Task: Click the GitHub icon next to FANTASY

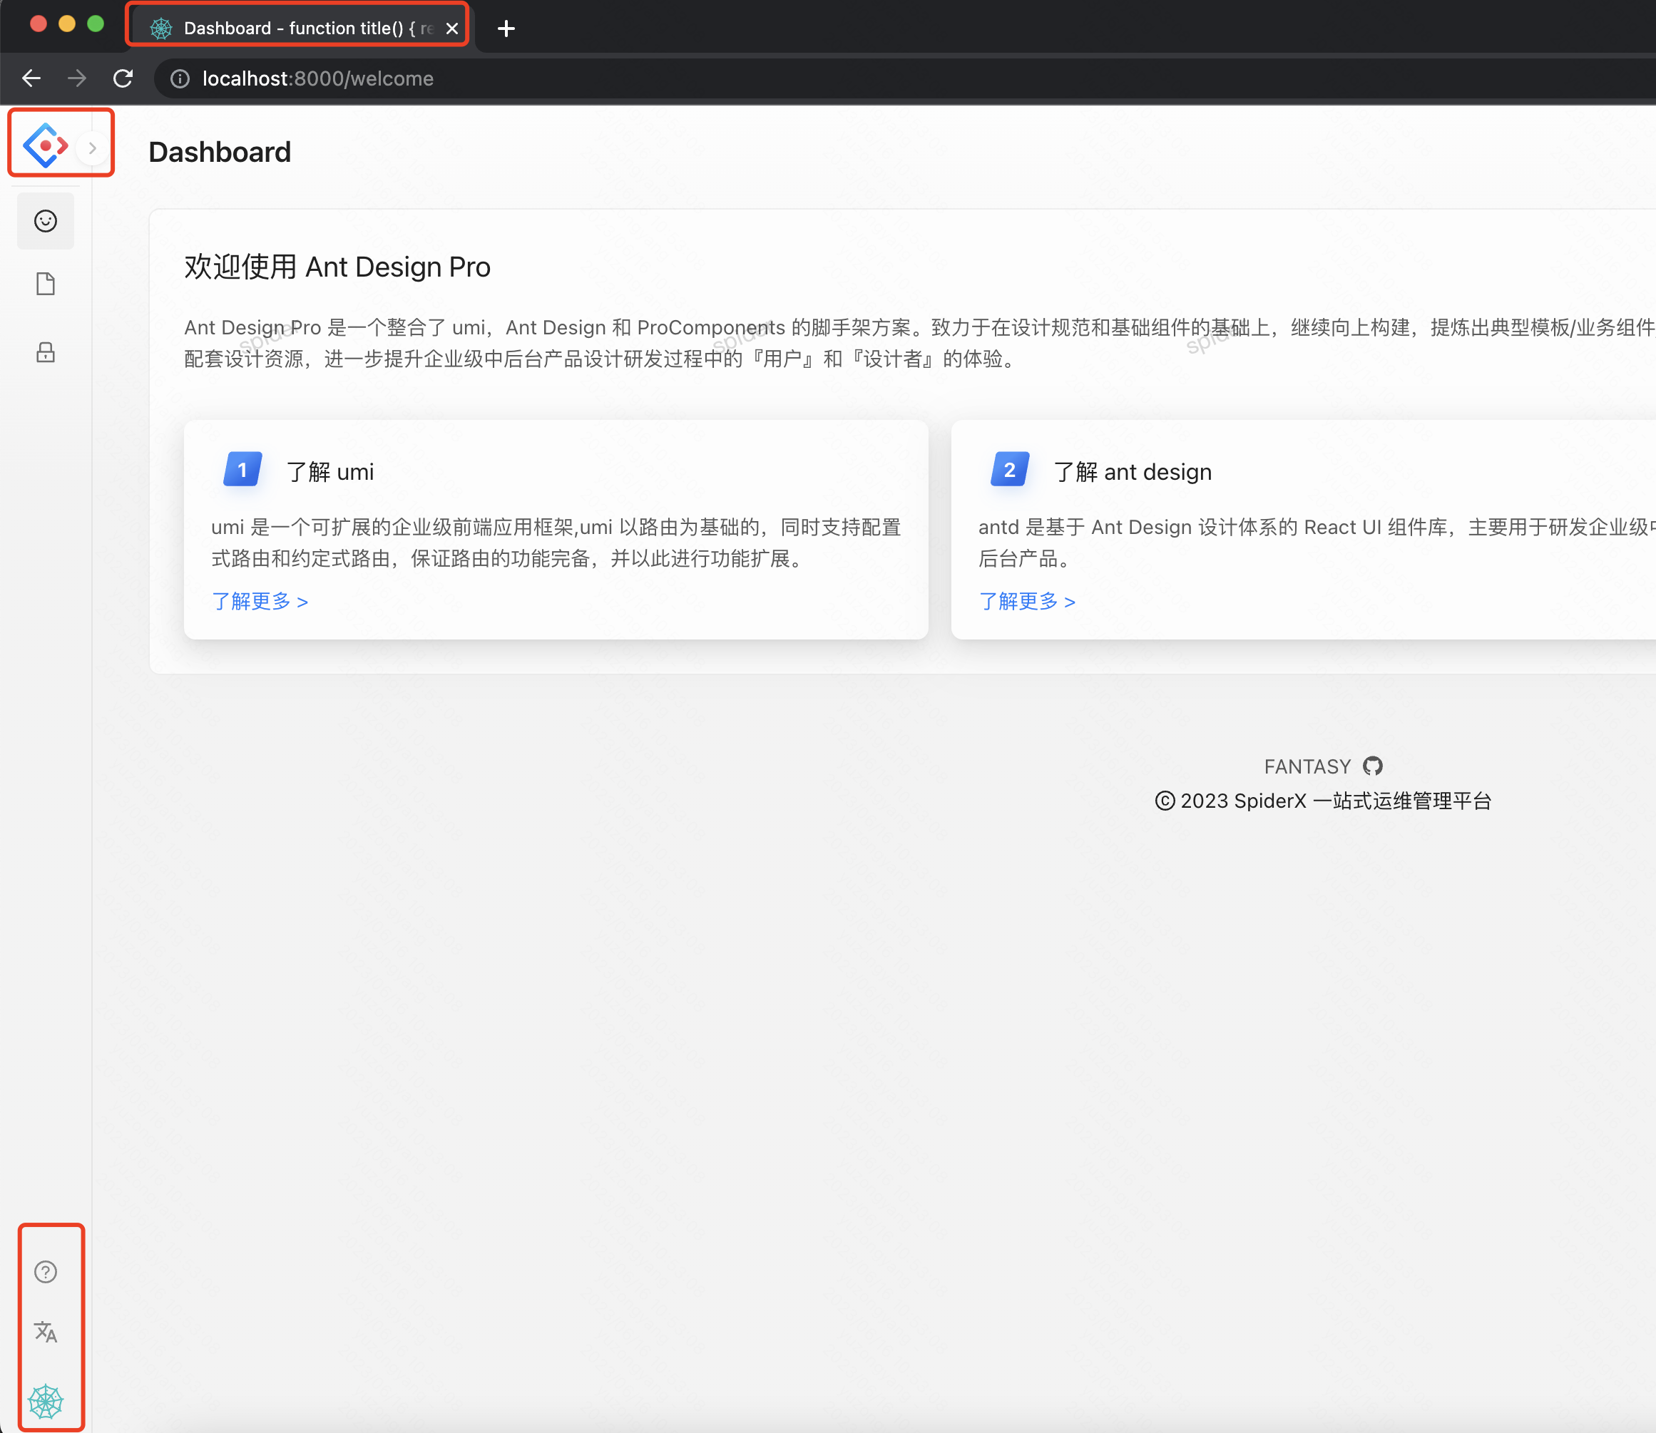Action: click(x=1373, y=765)
